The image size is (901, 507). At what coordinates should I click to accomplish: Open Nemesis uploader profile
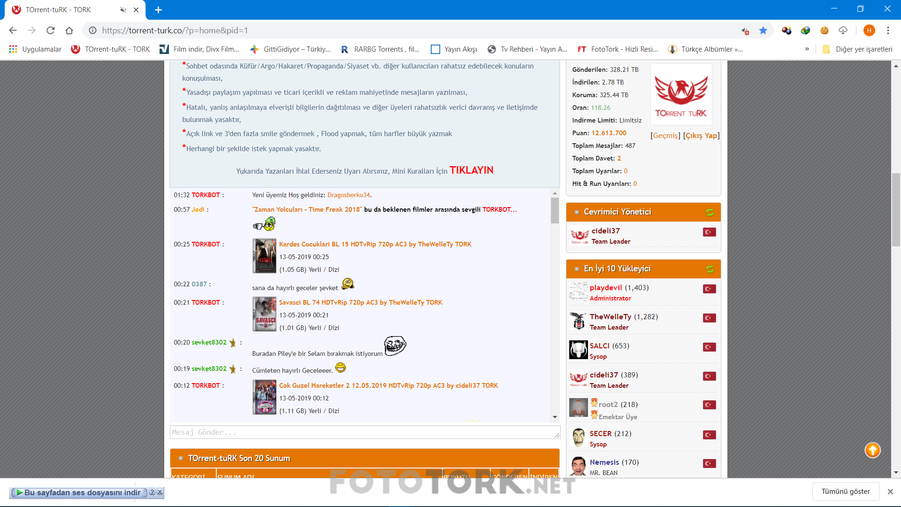point(604,462)
